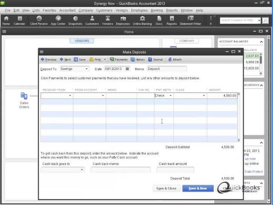The width and height of the screenshot is (273, 205).
Task: Click the 4,500.00 amount cell
Action: [x=222, y=96]
